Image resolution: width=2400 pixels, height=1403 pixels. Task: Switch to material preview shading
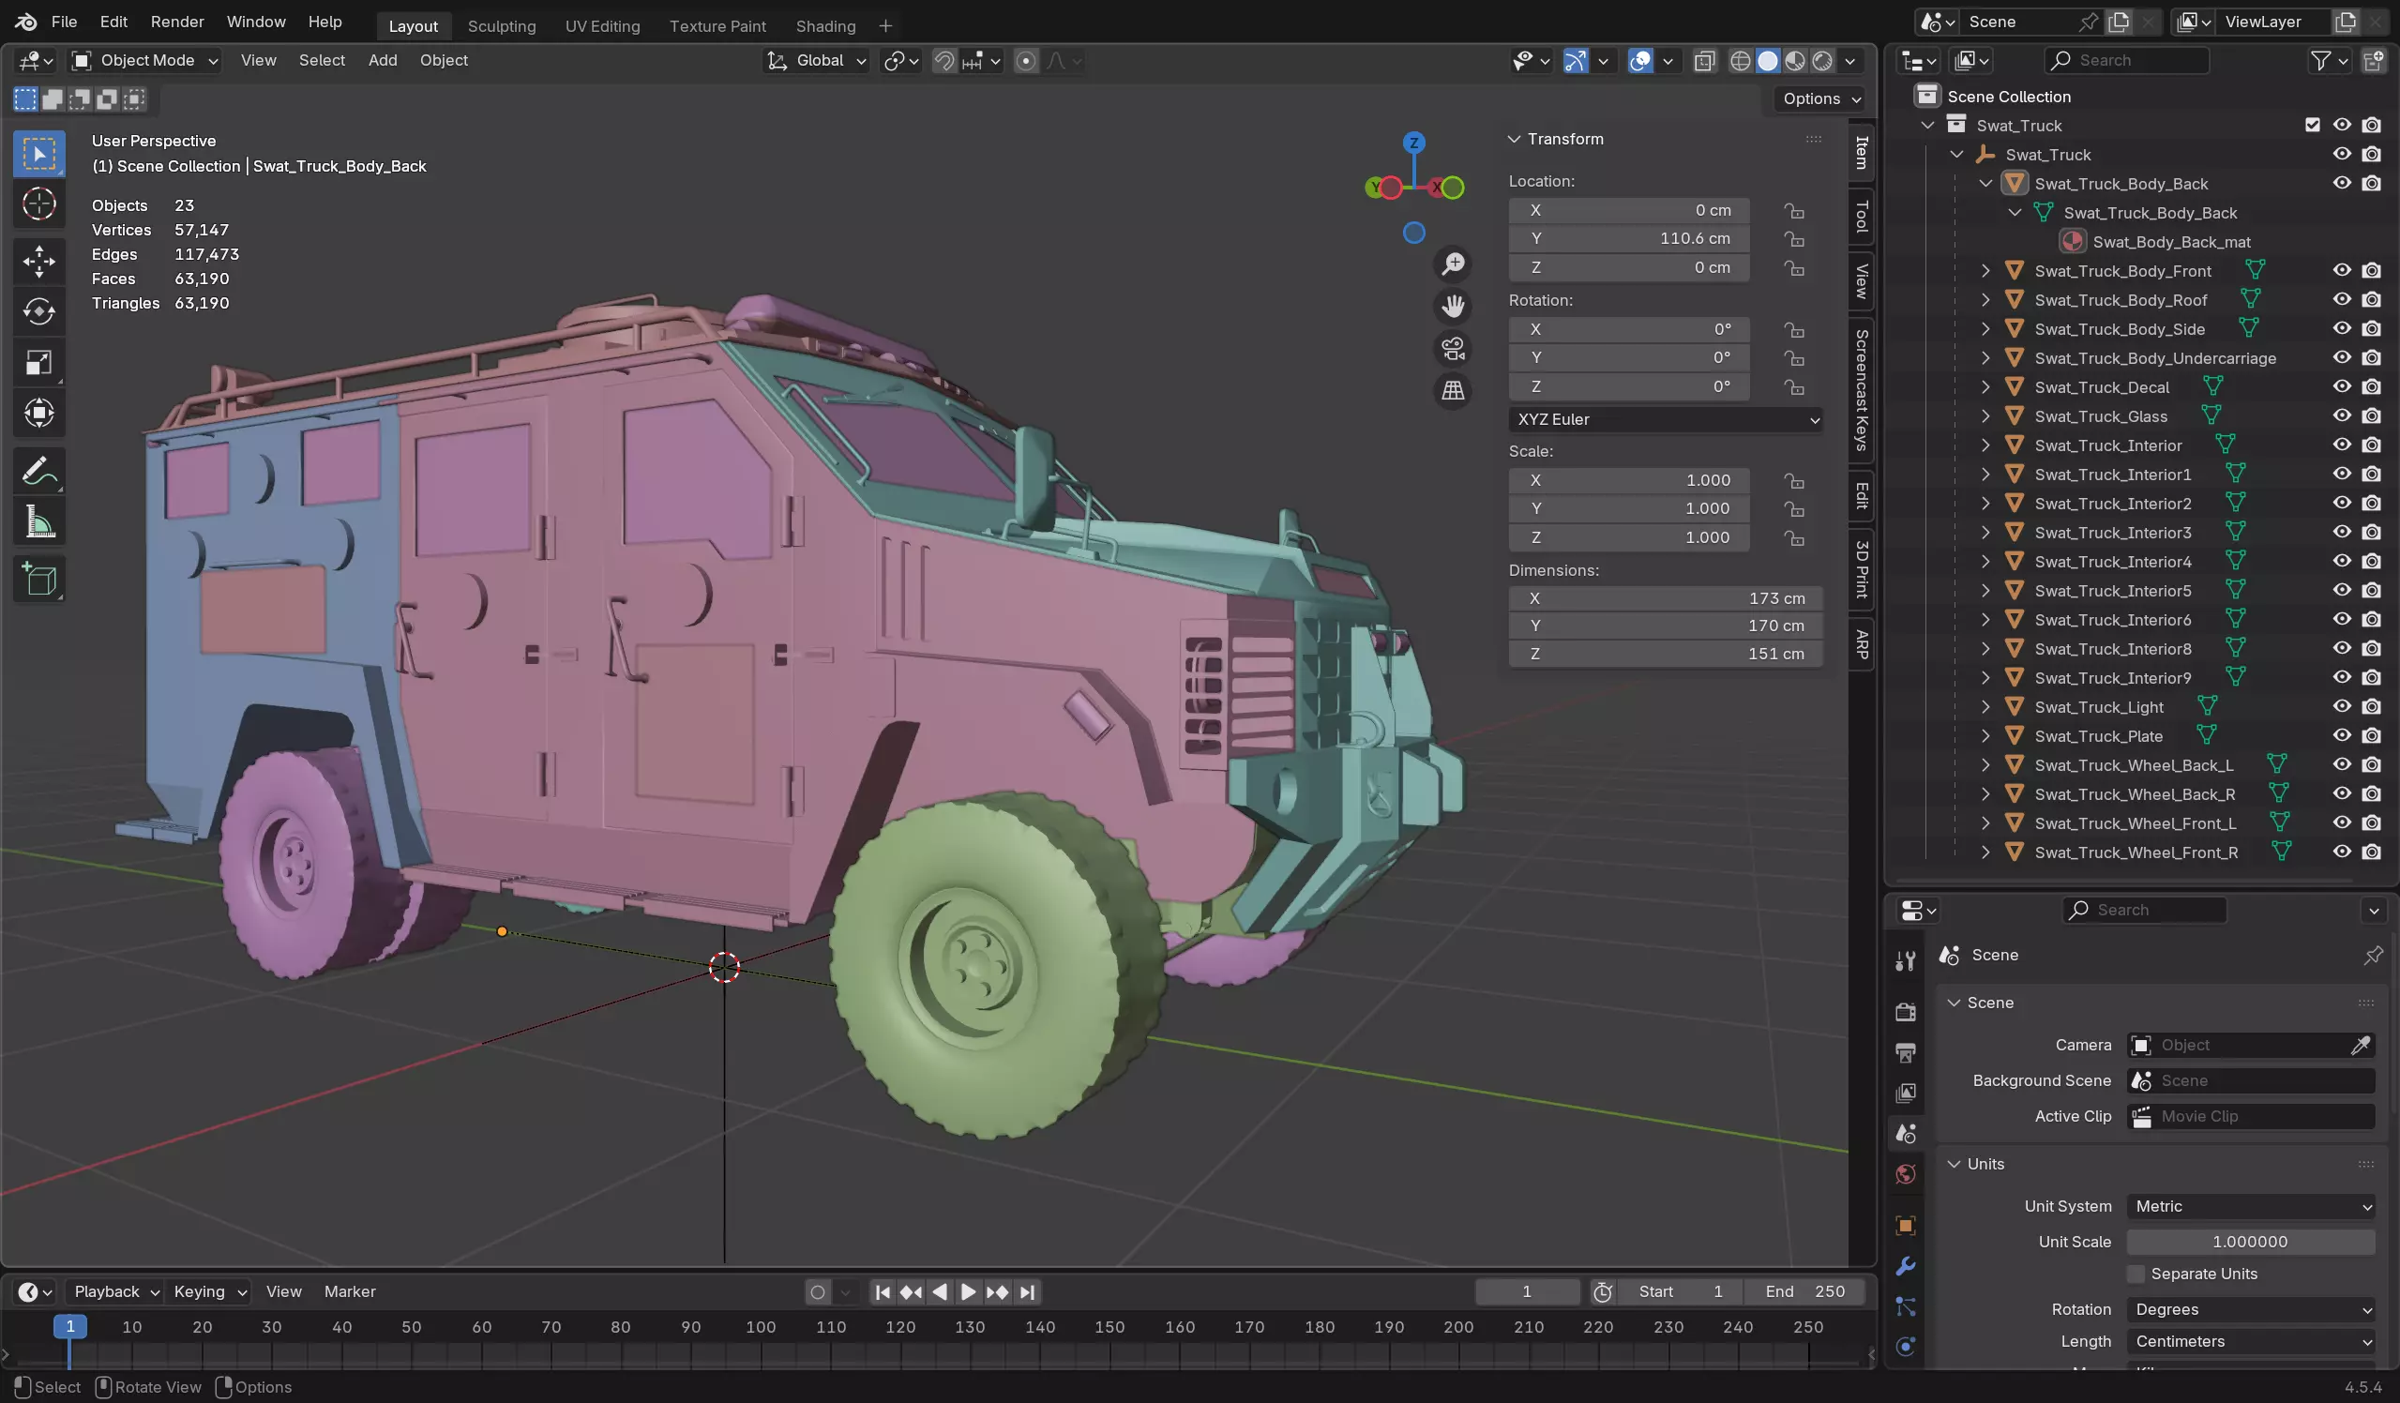point(1795,61)
